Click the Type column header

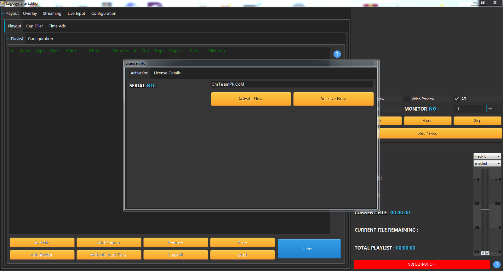pyautogui.click(x=40, y=51)
